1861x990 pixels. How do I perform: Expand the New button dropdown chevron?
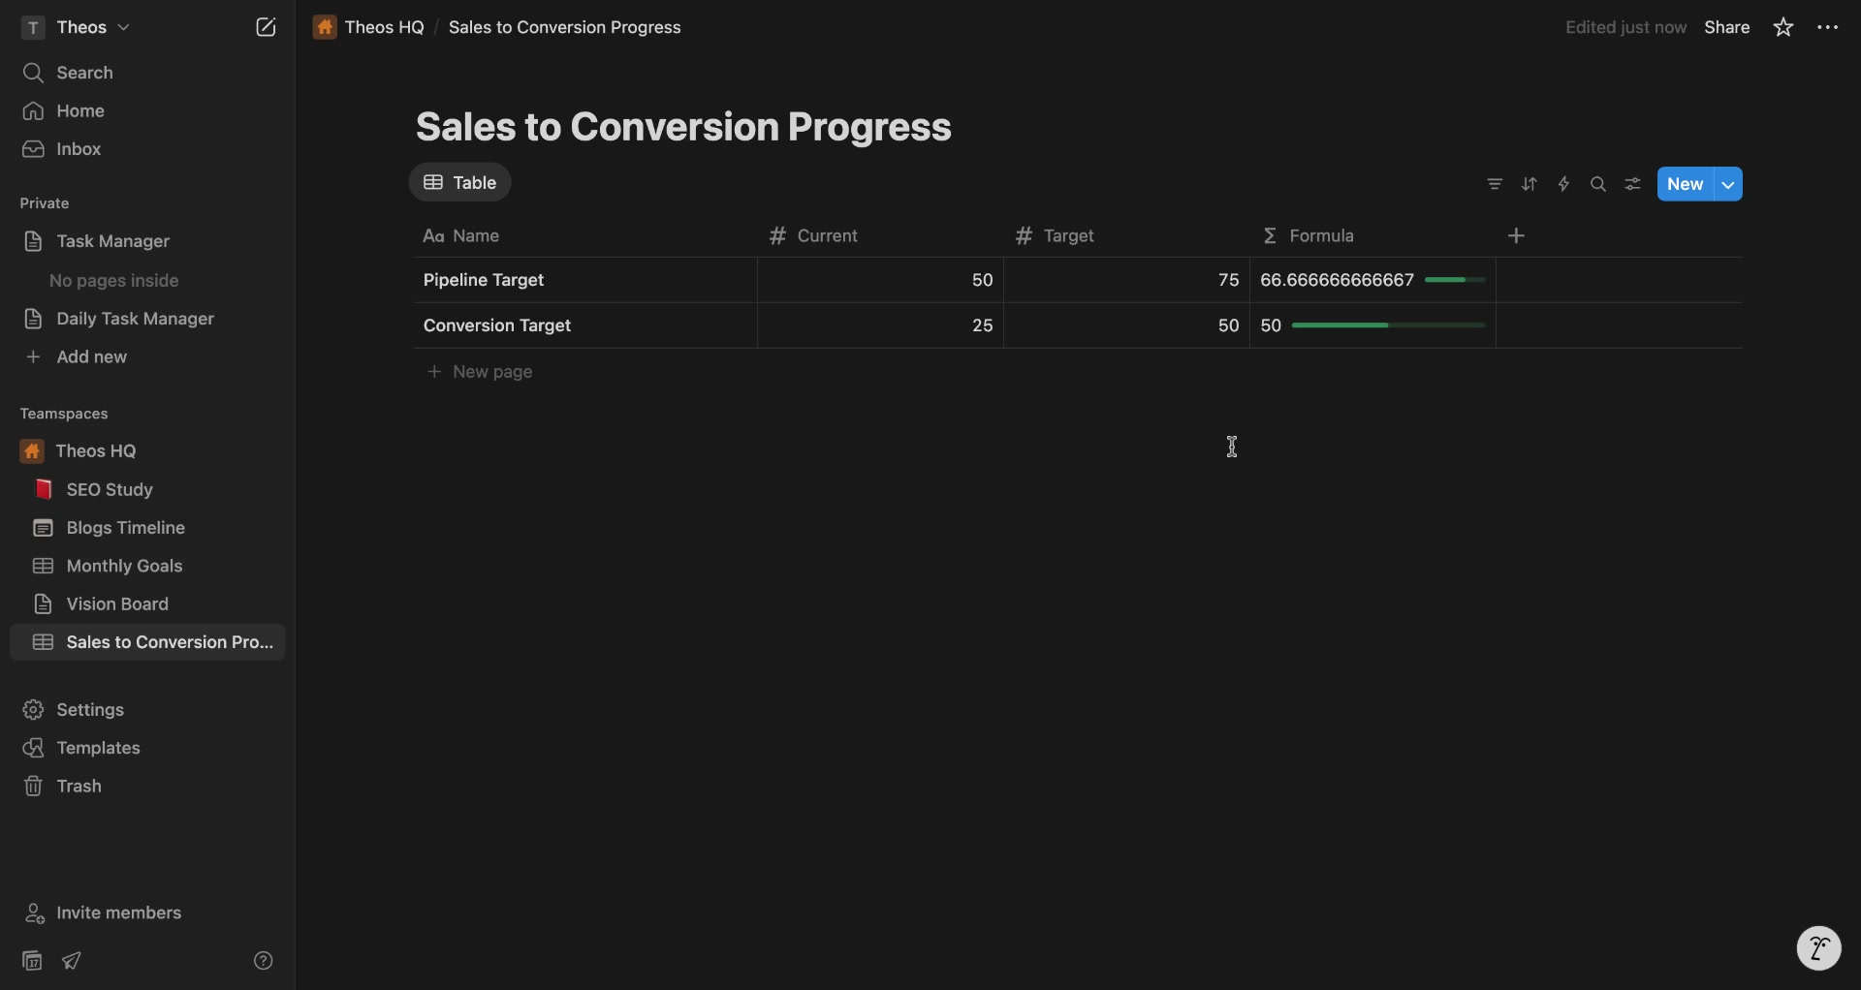coord(1729,184)
